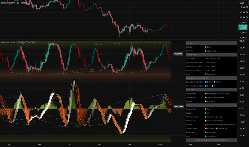Click the 2026 label on time axis
This screenshot has width=249, height=147.
160,145
